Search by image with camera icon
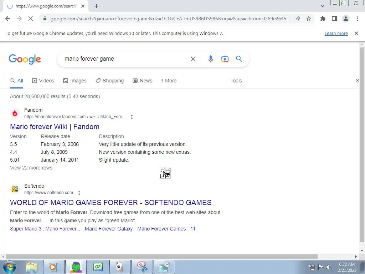The height and width of the screenshot is (274, 365). 225,59
